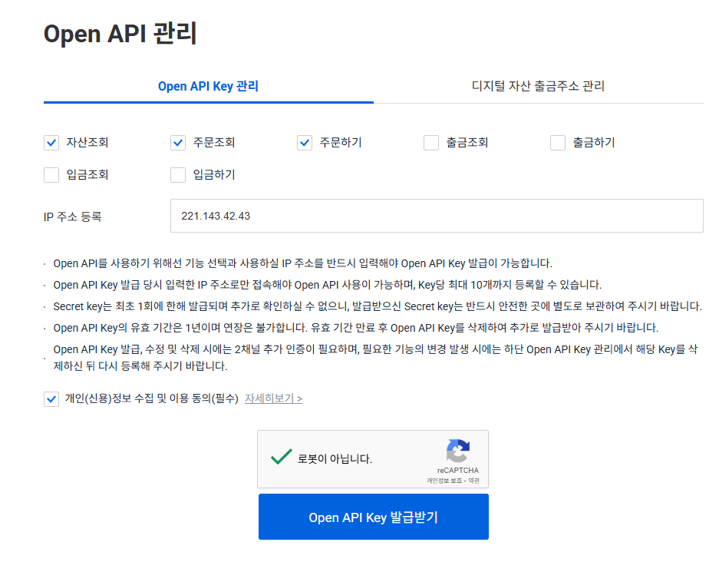Switch to the 디지털 자산 출금주소 관리 tab
Viewport: 719px width, 562px height.
pyautogui.click(x=537, y=86)
